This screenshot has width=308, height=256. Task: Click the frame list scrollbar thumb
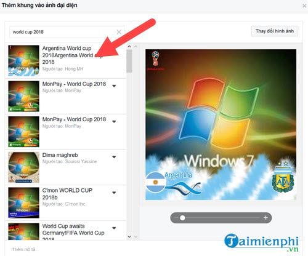point(129,61)
